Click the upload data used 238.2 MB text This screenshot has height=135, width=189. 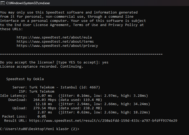click(x=80, y=108)
